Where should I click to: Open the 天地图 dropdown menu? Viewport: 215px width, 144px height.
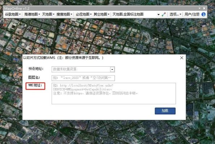pyautogui.click(x=48, y=14)
